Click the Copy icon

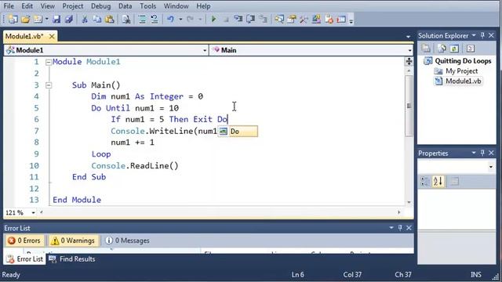pos(97,20)
